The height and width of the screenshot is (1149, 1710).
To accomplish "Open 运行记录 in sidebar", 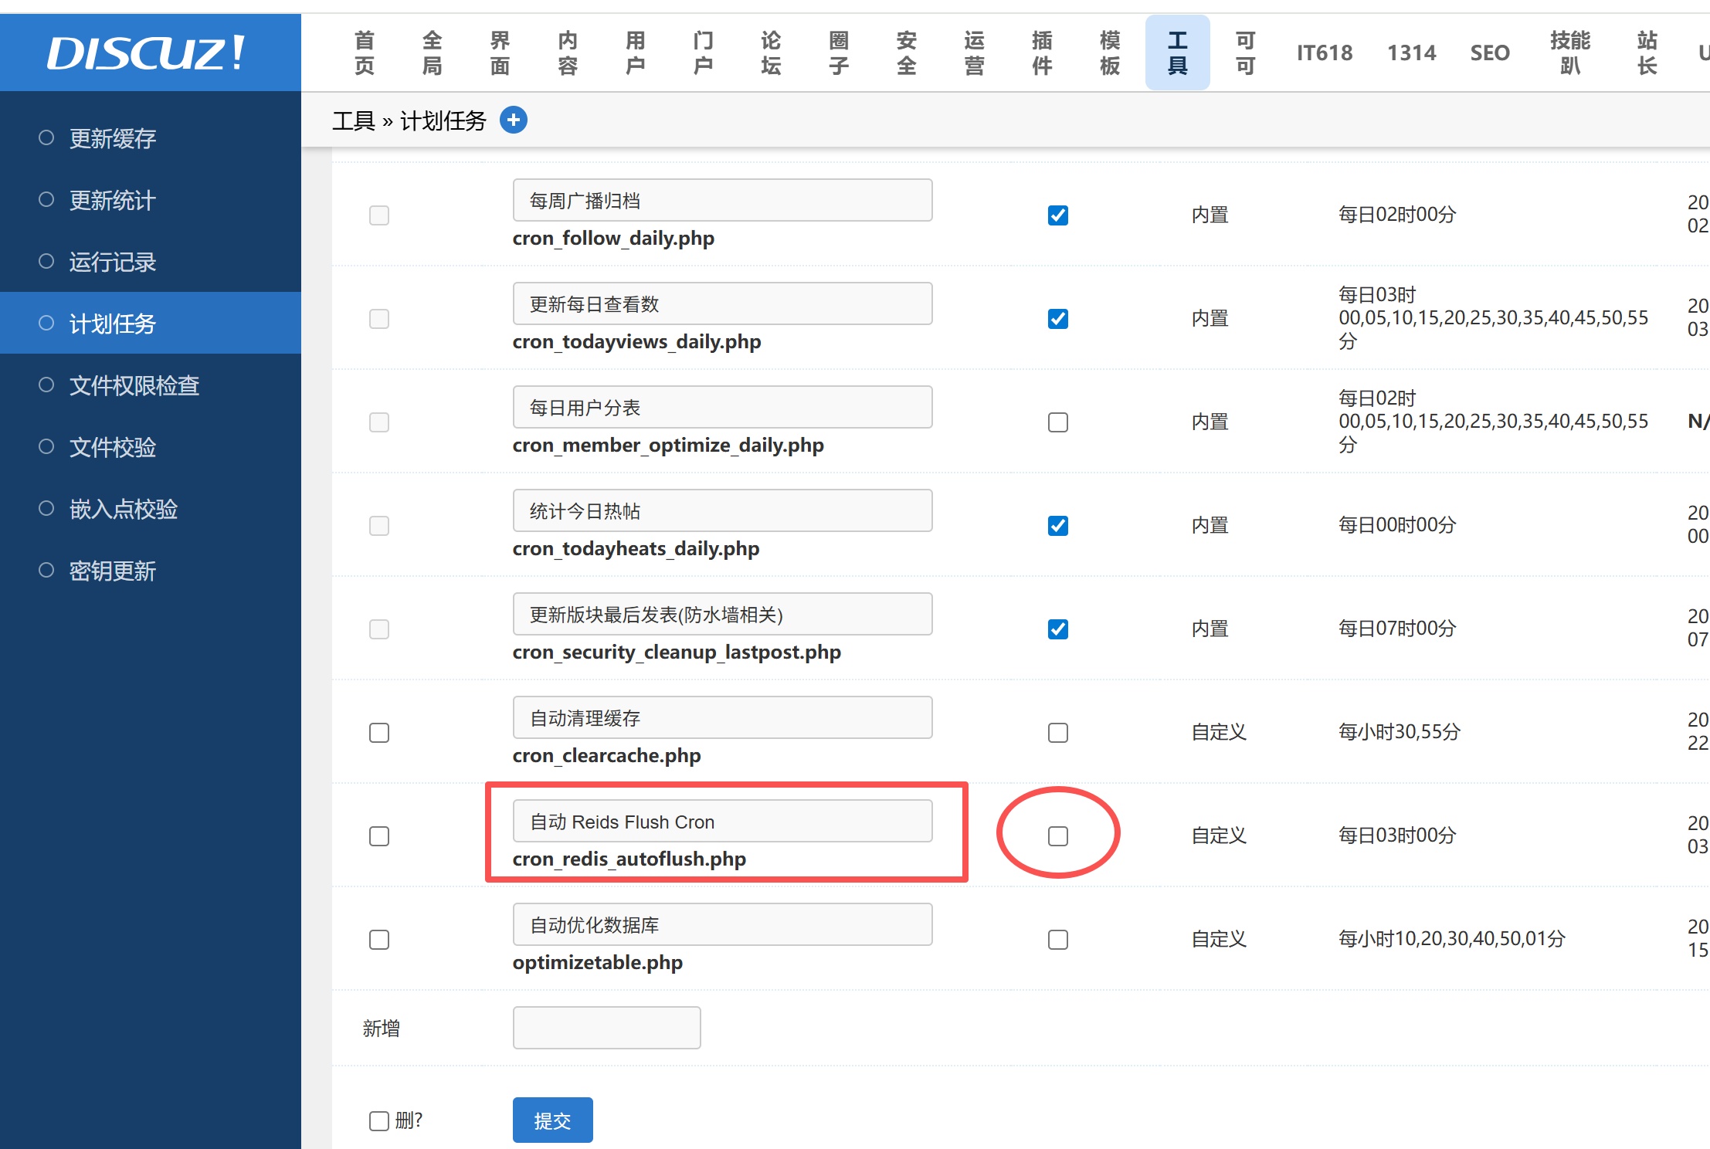I will click(x=151, y=262).
